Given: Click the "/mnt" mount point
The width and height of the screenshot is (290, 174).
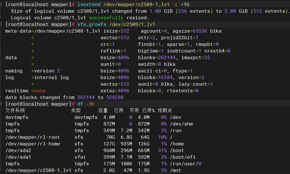Looking at the screenshot, I should coord(175,171).
